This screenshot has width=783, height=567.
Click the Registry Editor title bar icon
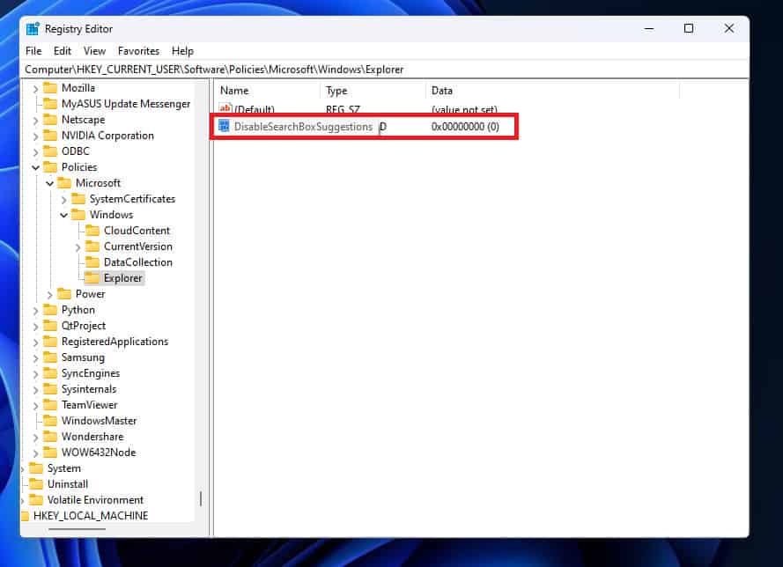point(33,29)
